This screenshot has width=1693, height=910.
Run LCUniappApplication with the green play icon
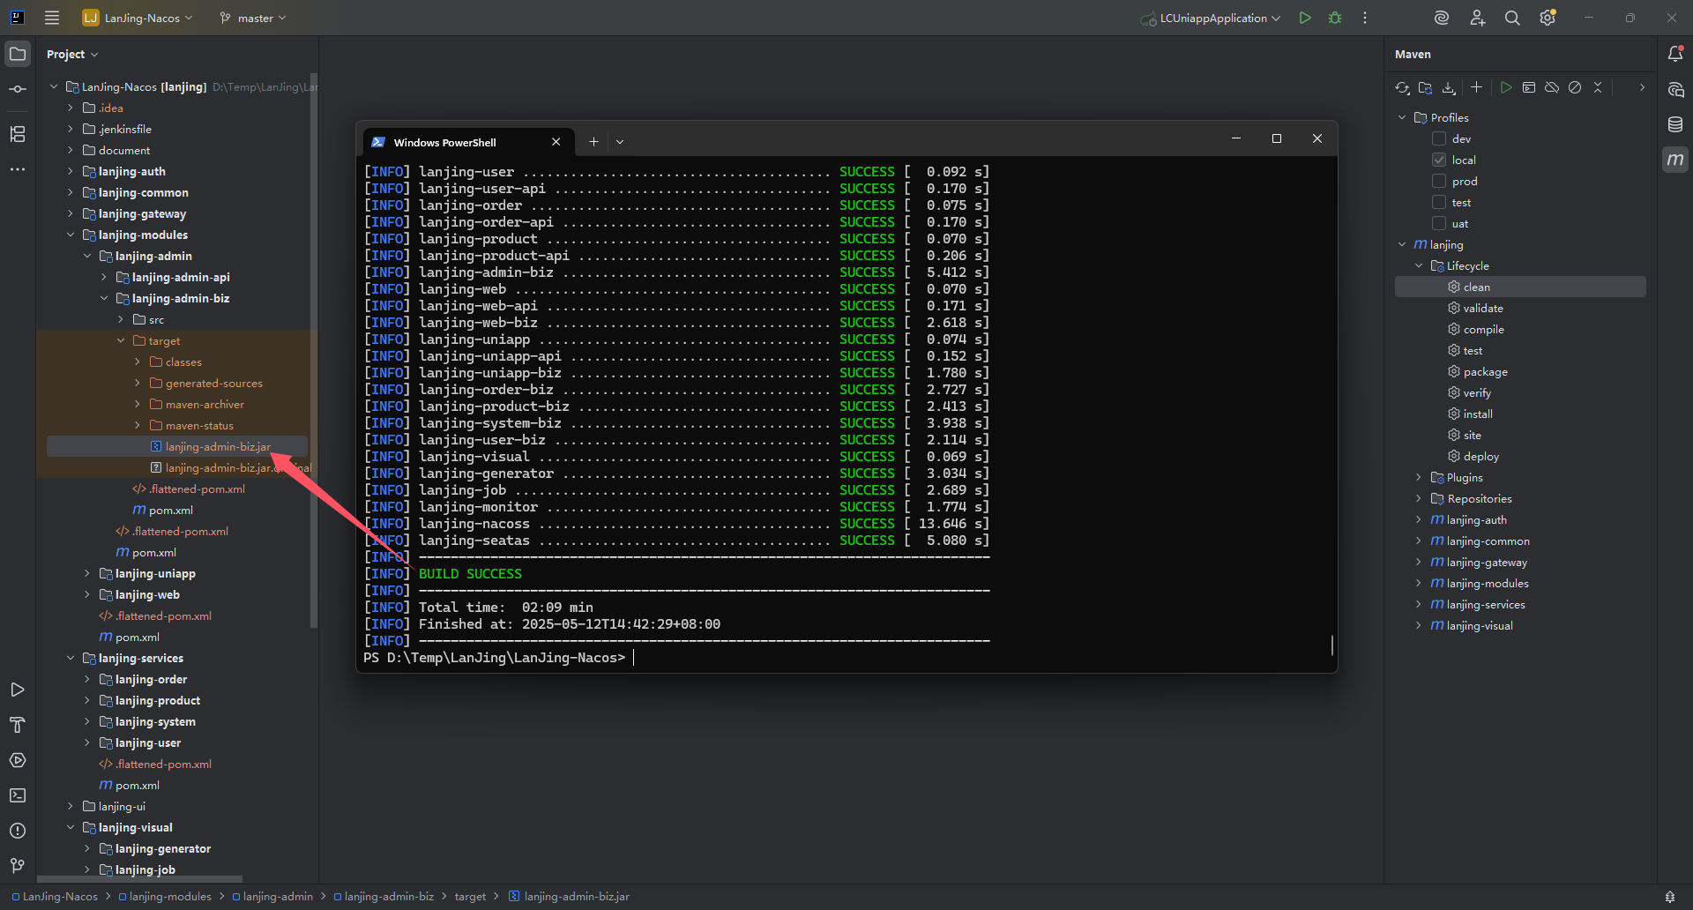pyautogui.click(x=1305, y=18)
